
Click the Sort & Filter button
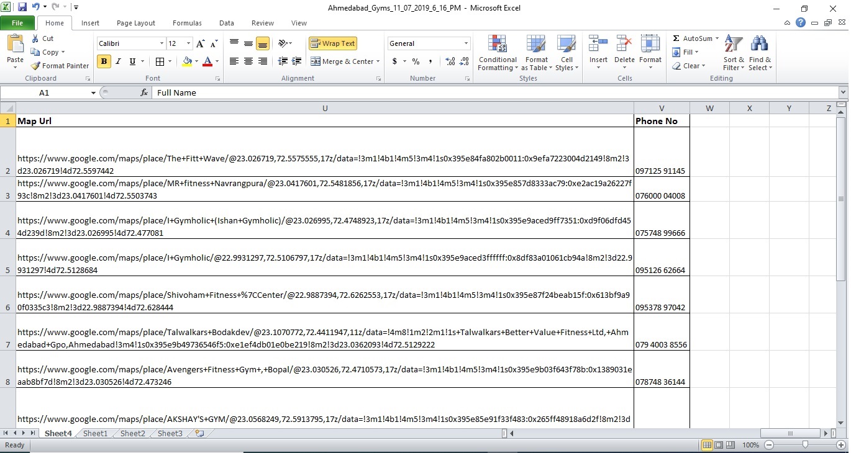[733, 54]
